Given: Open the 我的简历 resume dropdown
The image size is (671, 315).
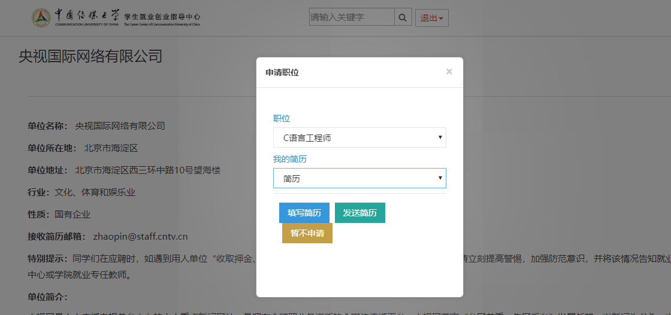Looking at the screenshot, I should 359,178.
